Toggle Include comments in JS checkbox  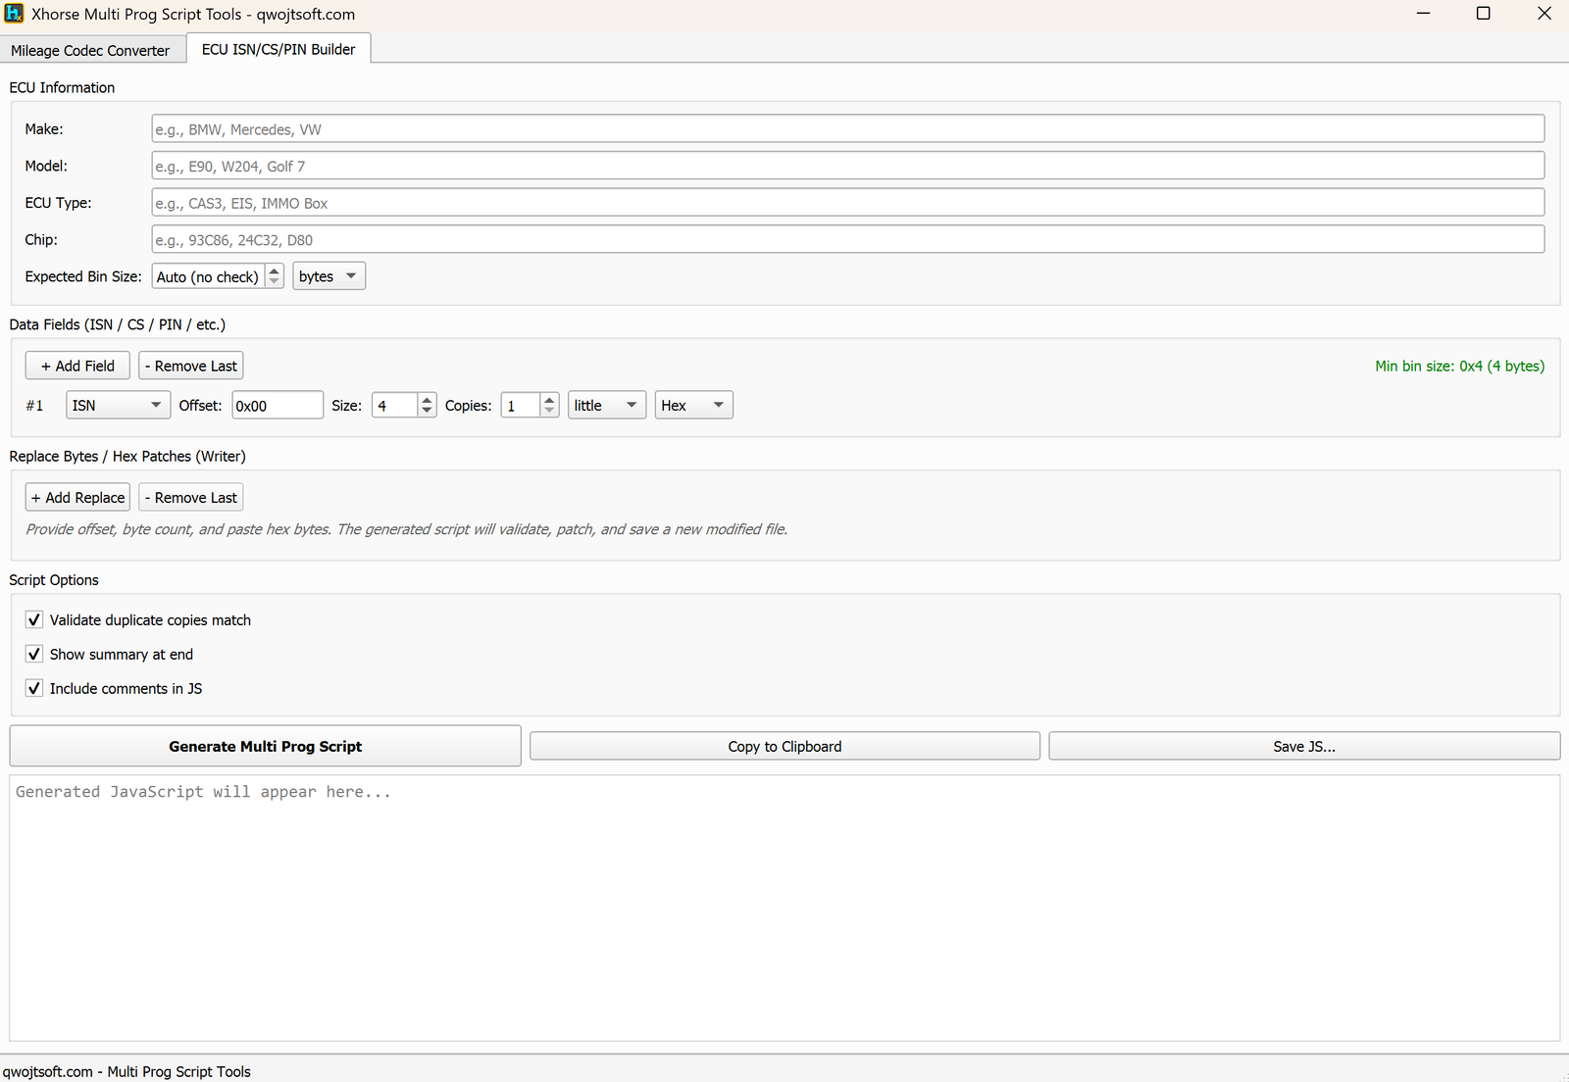(34, 688)
